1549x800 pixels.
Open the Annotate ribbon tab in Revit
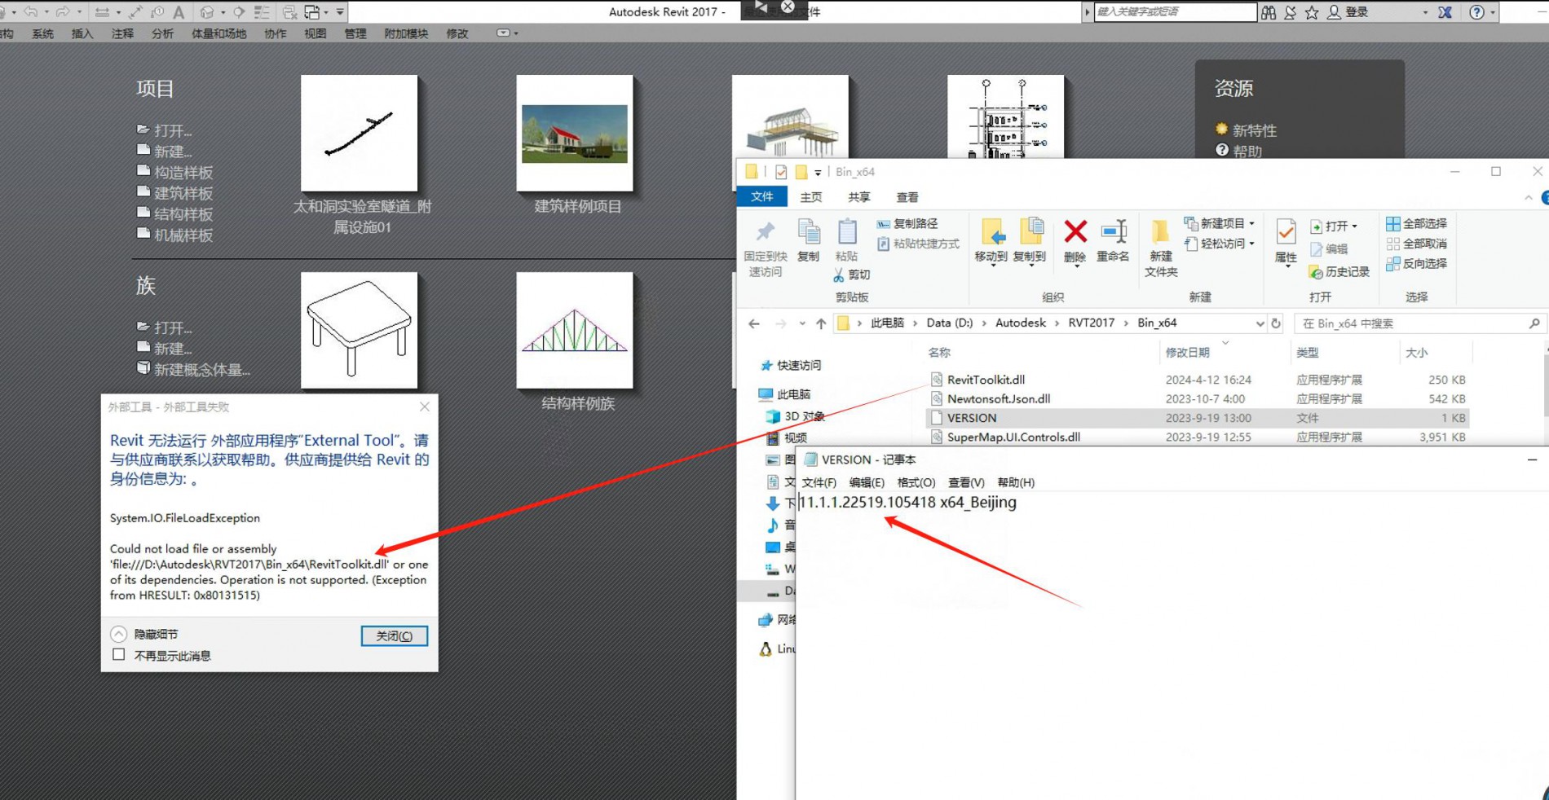click(x=122, y=33)
